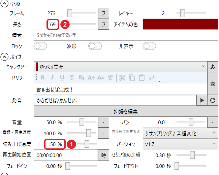The height and width of the screenshot is (175, 219).
Task: Click the フェードイン slider
Action: (x=82, y=166)
